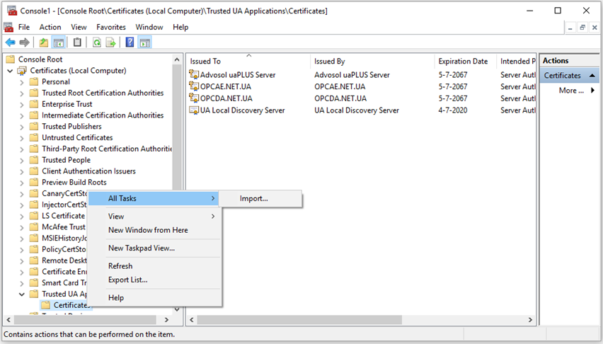
Task: Sort by the Expiration Date column header
Action: [x=463, y=62]
